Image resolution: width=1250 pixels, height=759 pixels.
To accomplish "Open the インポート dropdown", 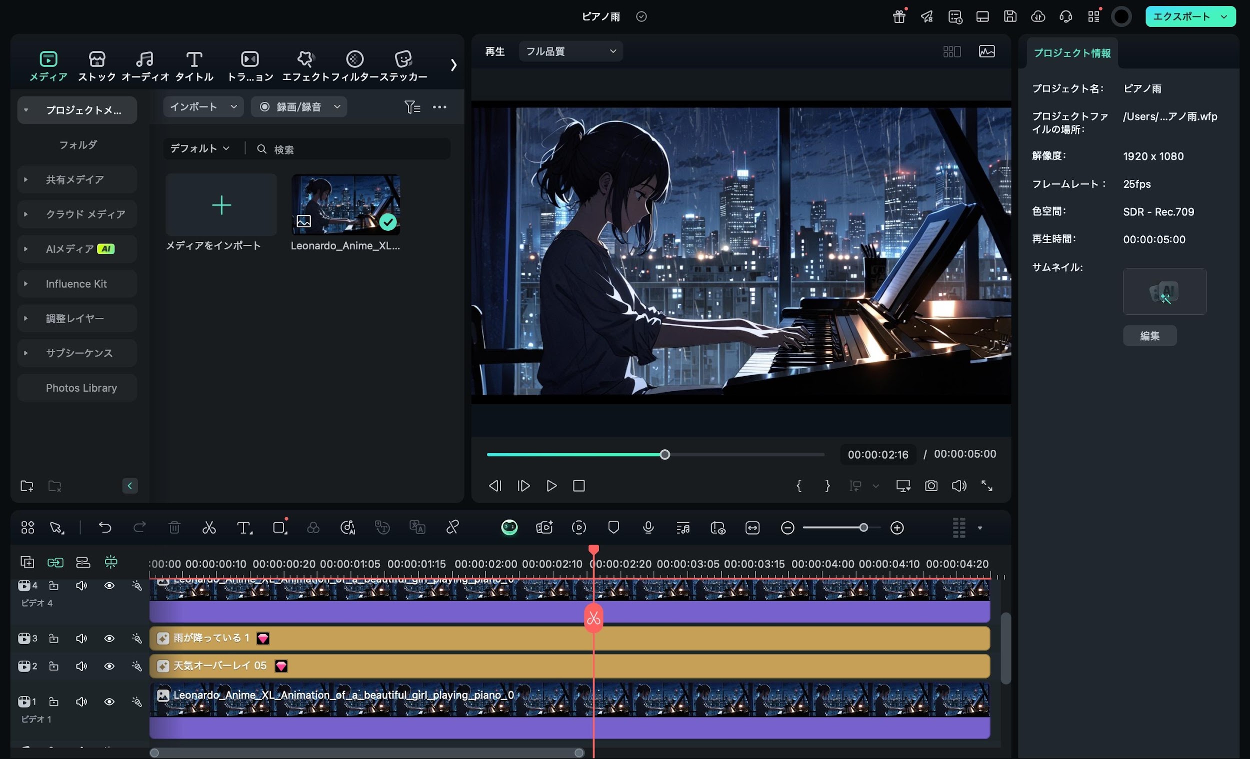I will tap(203, 106).
